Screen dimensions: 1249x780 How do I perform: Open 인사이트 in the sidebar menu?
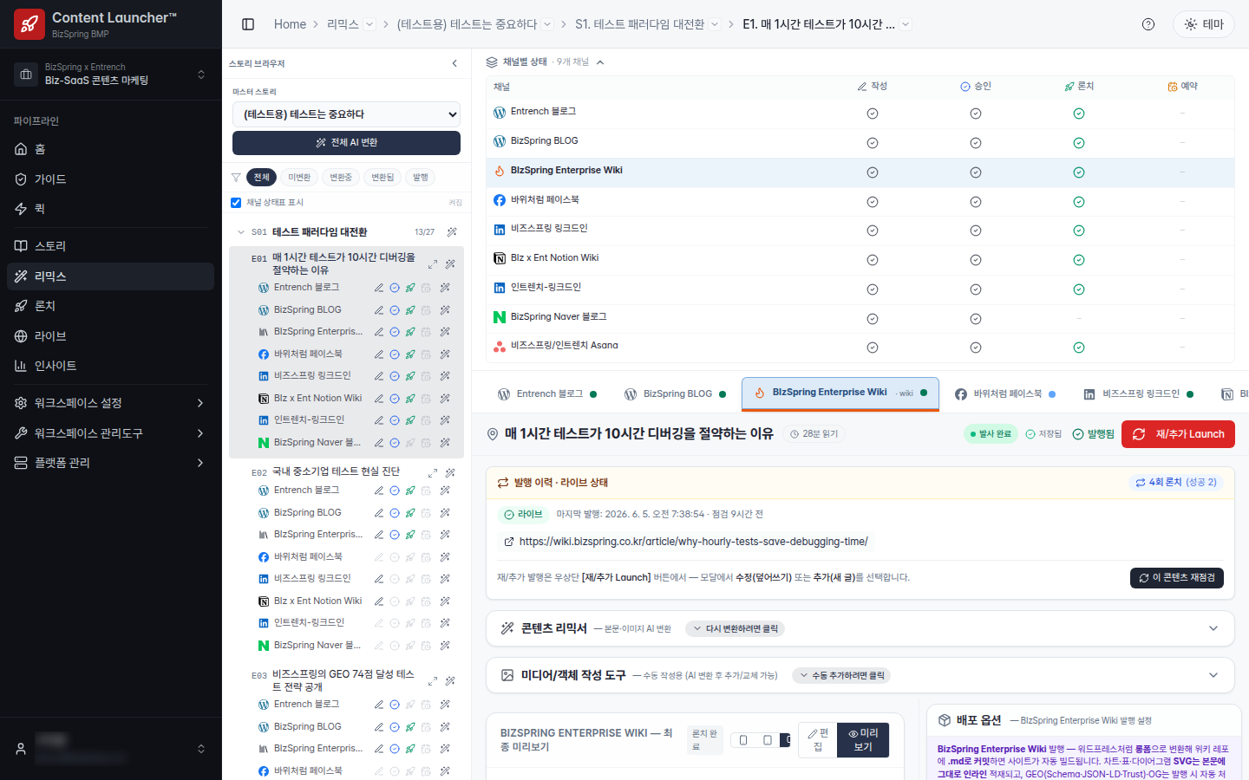pyautogui.click(x=111, y=366)
